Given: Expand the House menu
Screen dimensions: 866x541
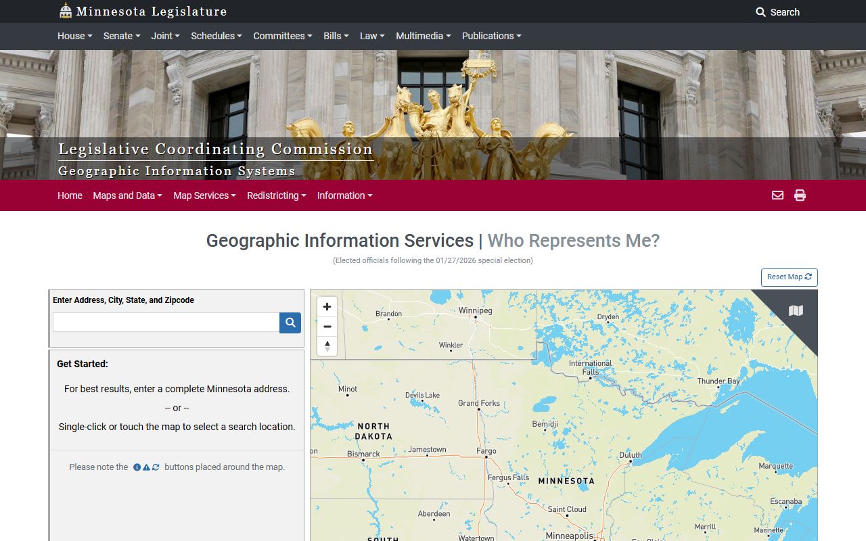Looking at the screenshot, I should [75, 36].
